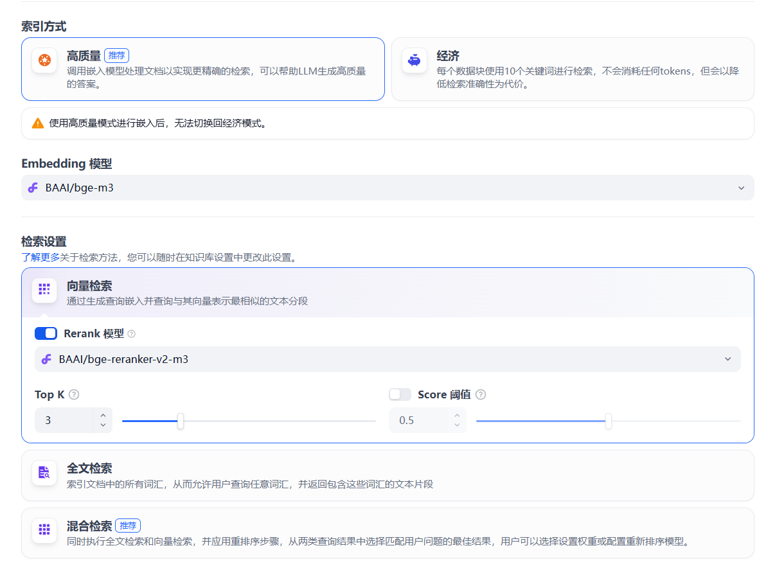
Task: Open the Embedding 模型 dropdown BAAI/bge-m3
Action: pyautogui.click(x=387, y=188)
